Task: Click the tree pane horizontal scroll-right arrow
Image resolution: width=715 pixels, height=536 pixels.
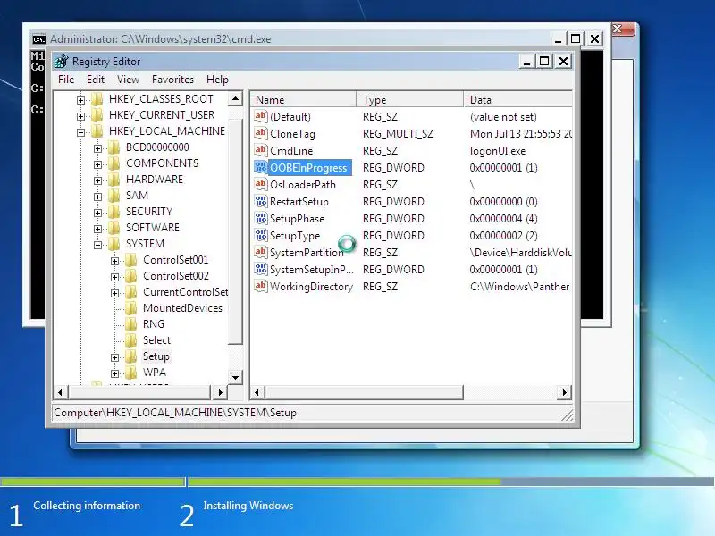Action: 220,392
